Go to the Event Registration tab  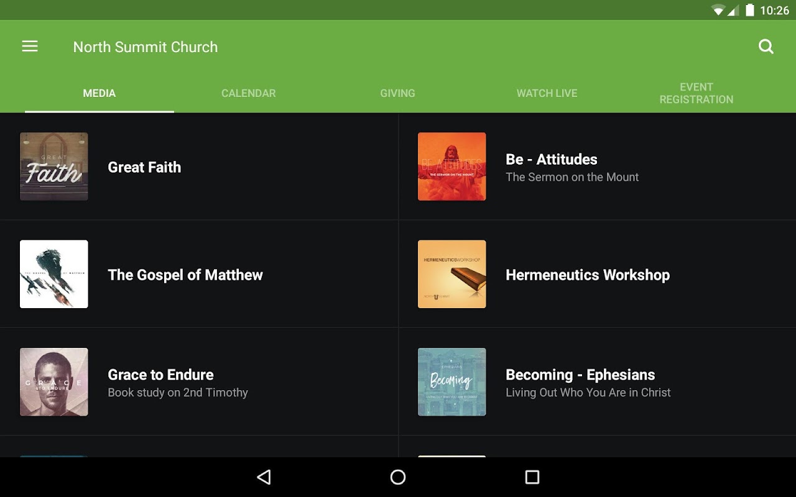click(696, 93)
